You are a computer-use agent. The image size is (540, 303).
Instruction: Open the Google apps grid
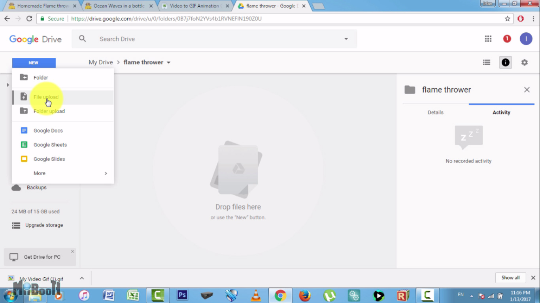click(488, 39)
